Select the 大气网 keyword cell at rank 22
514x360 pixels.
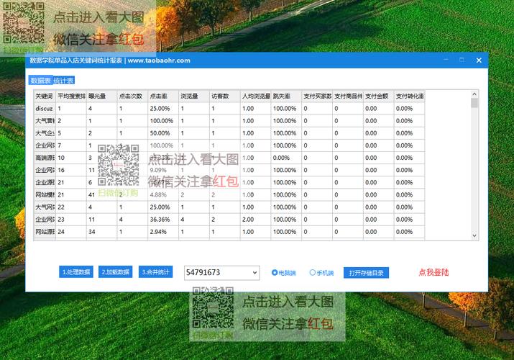tap(45, 207)
